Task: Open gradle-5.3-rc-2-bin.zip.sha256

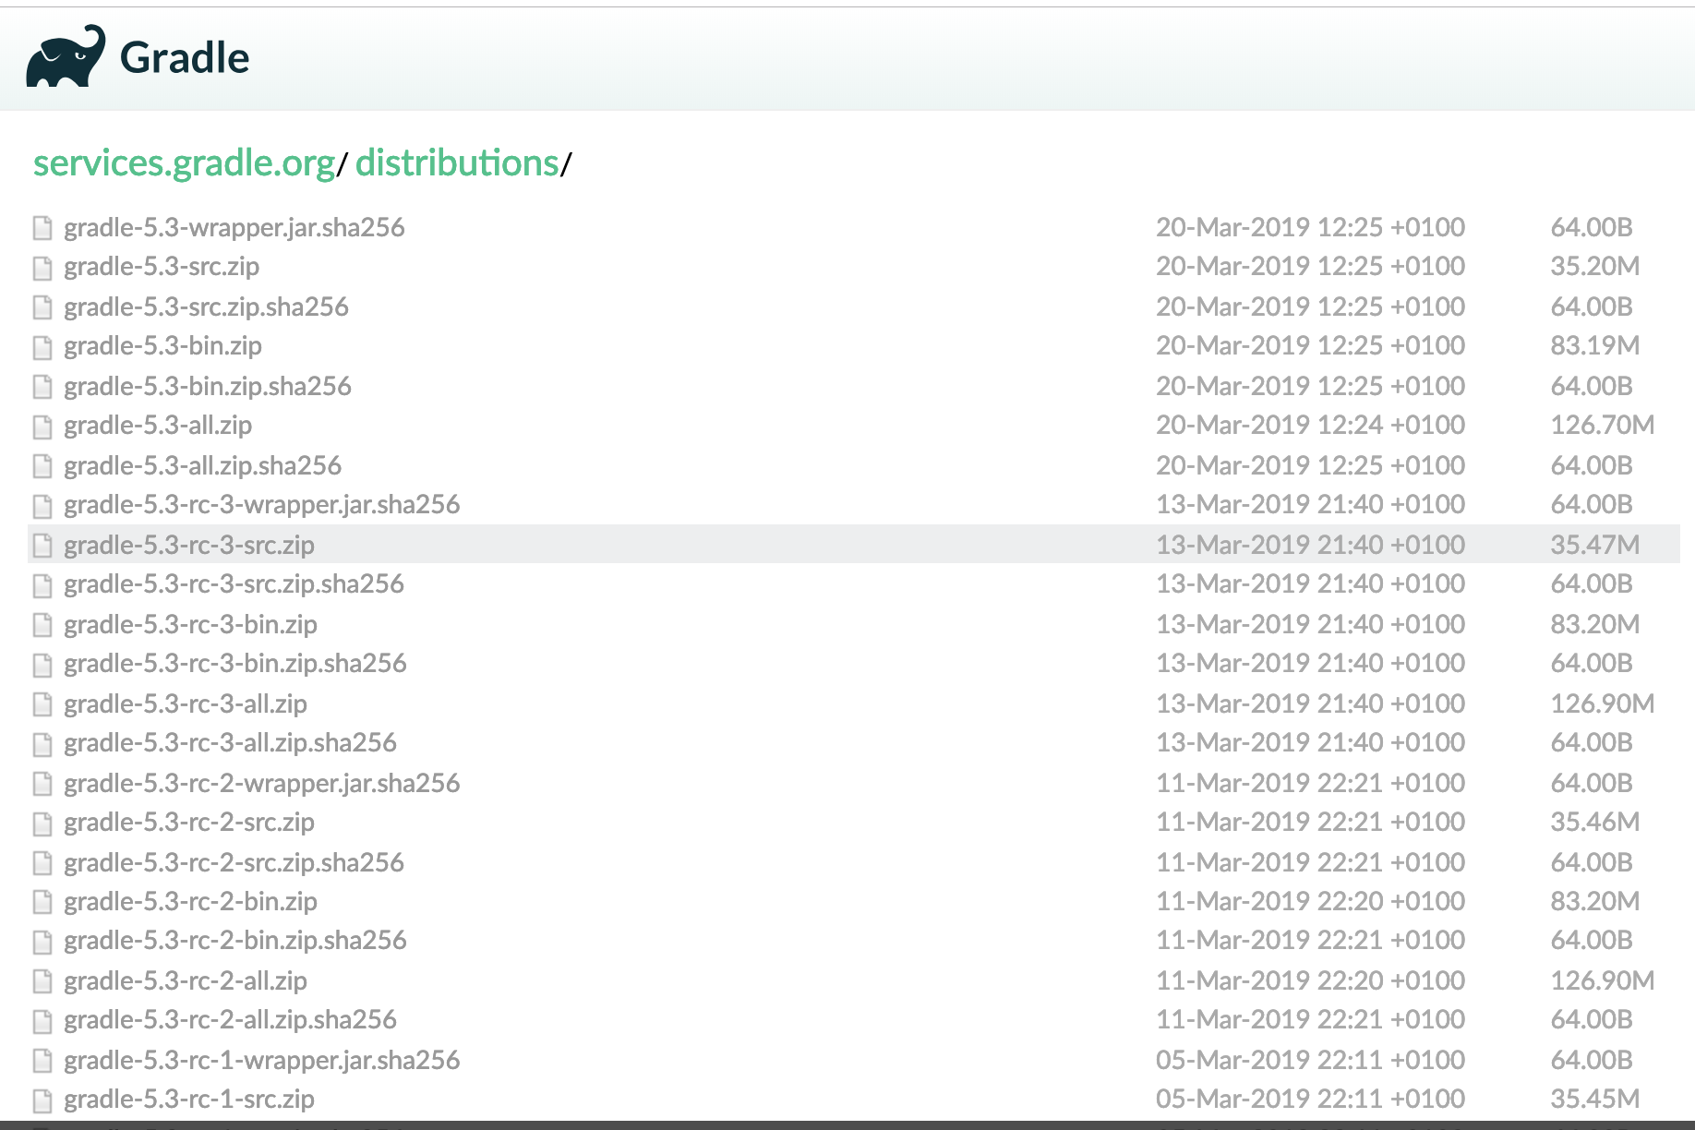Action: tap(235, 941)
